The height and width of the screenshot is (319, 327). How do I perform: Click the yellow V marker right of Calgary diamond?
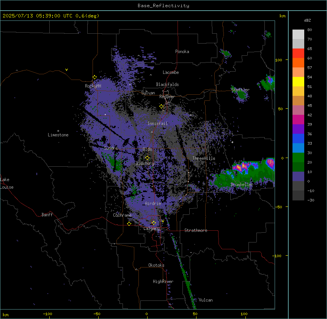click(x=163, y=221)
